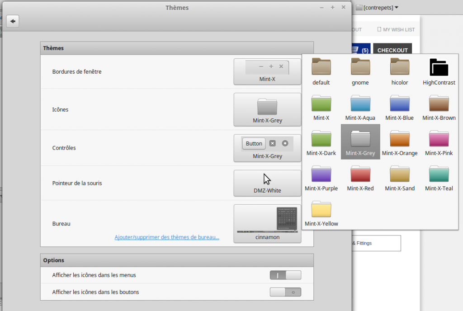Pick the Mint-X-Yellow icon theme
The height and width of the screenshot is (311, 463).
(321, 212)
